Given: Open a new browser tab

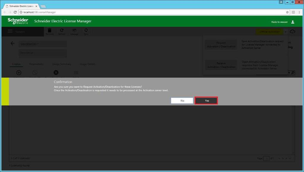Looking at the screenshot, I should coord(43,7).
